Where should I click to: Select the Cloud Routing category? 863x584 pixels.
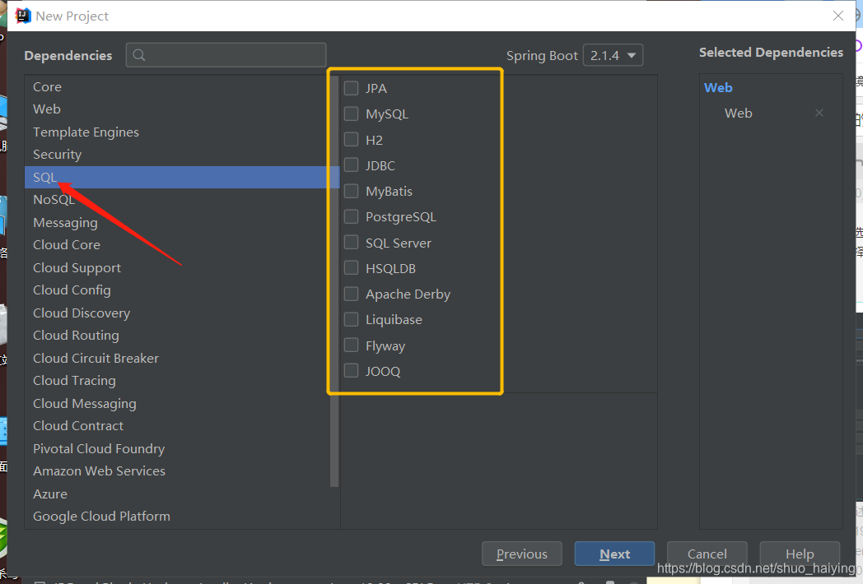[x=182, y=336]
